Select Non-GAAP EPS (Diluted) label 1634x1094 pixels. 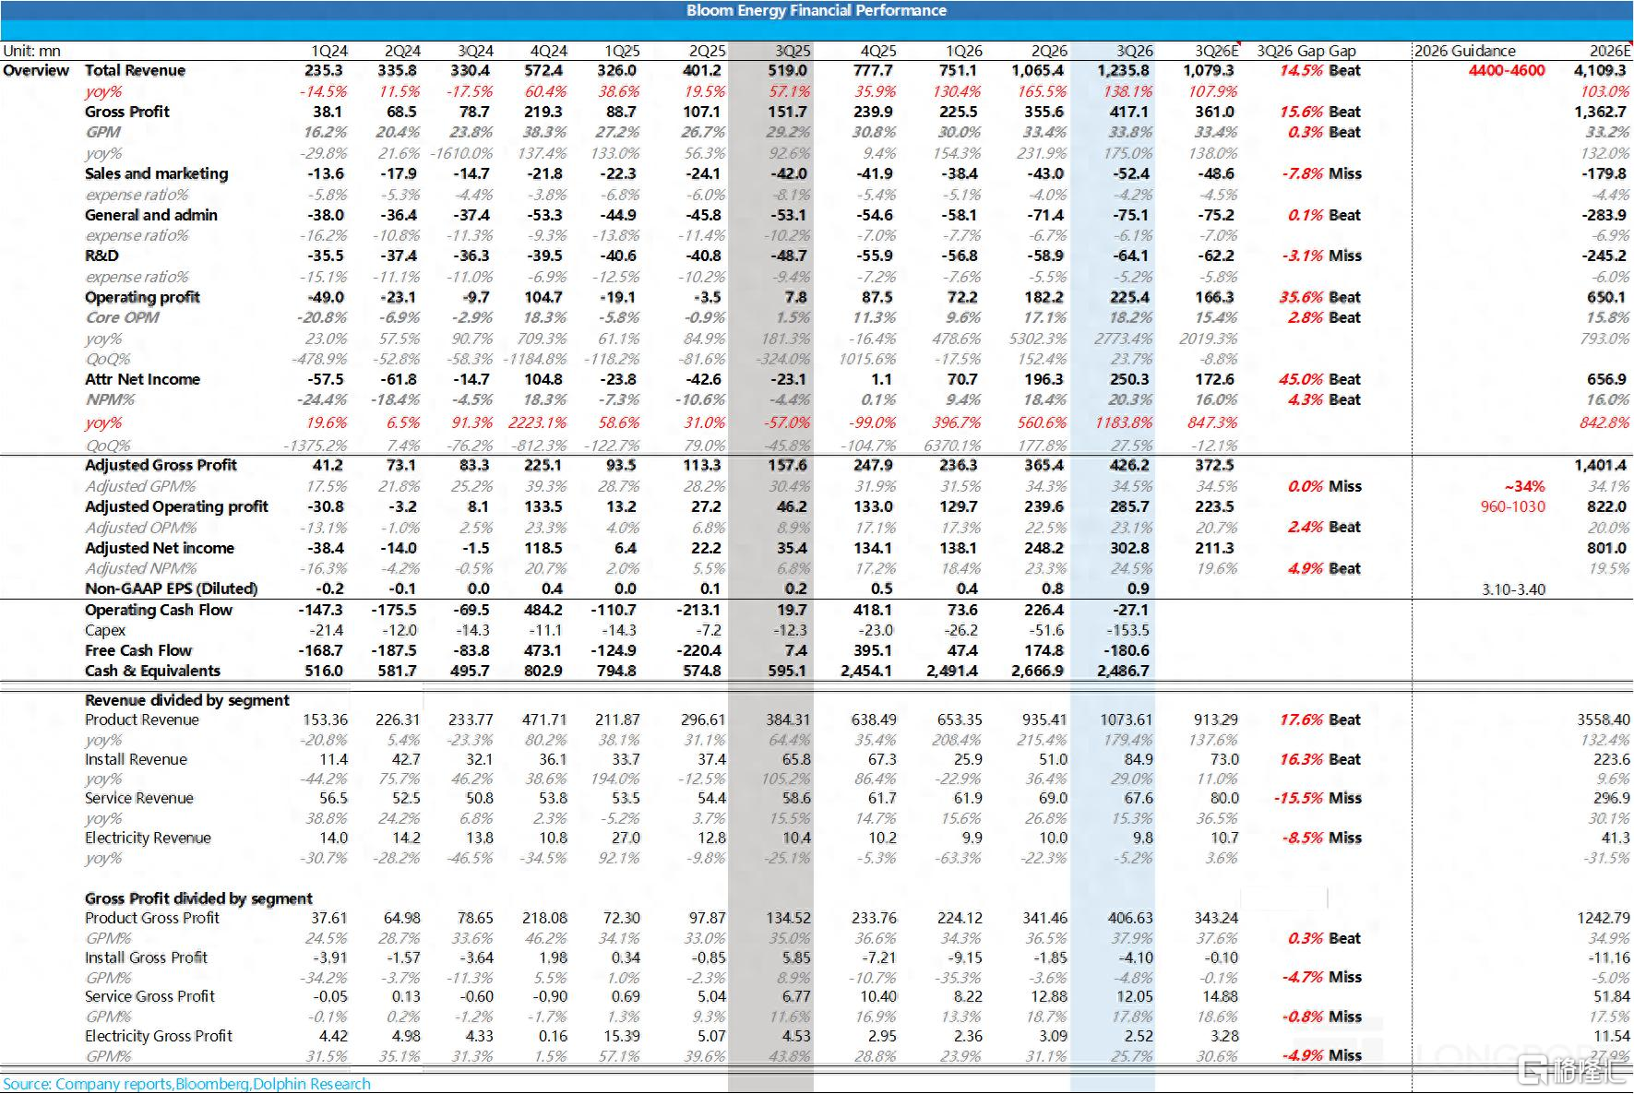point(171,589)
